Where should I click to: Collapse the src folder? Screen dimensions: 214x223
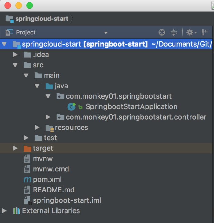click(x=15, y=65)
